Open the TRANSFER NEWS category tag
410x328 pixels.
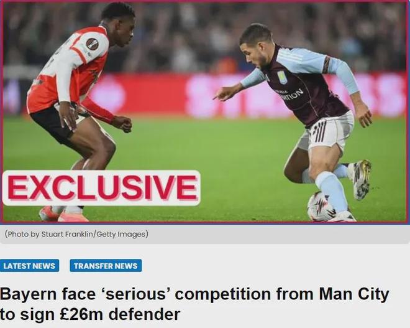coord(106,266)
